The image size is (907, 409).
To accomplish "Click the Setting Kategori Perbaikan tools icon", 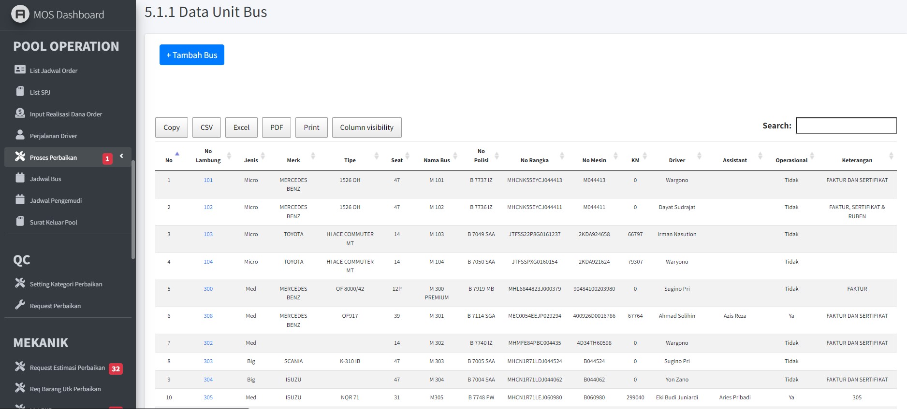I will pos(20,283).
